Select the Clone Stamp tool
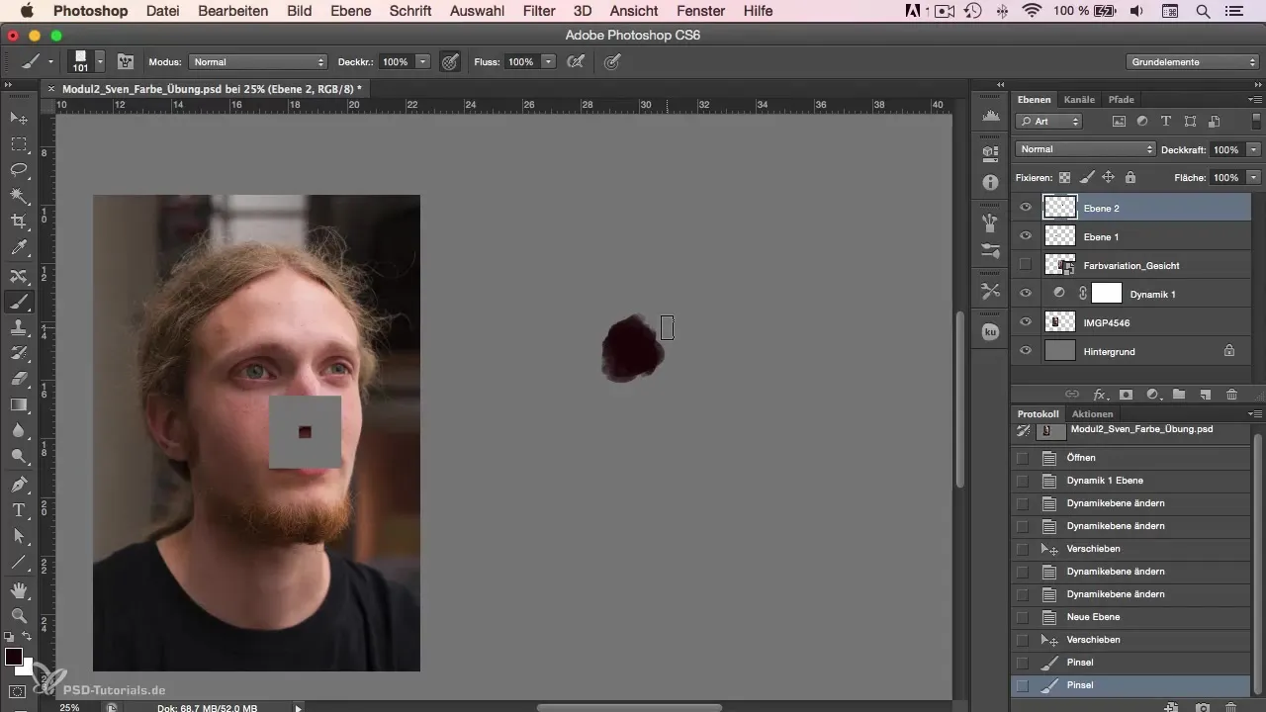Viewport: 1266px width, 712px height. pos(19,327)
